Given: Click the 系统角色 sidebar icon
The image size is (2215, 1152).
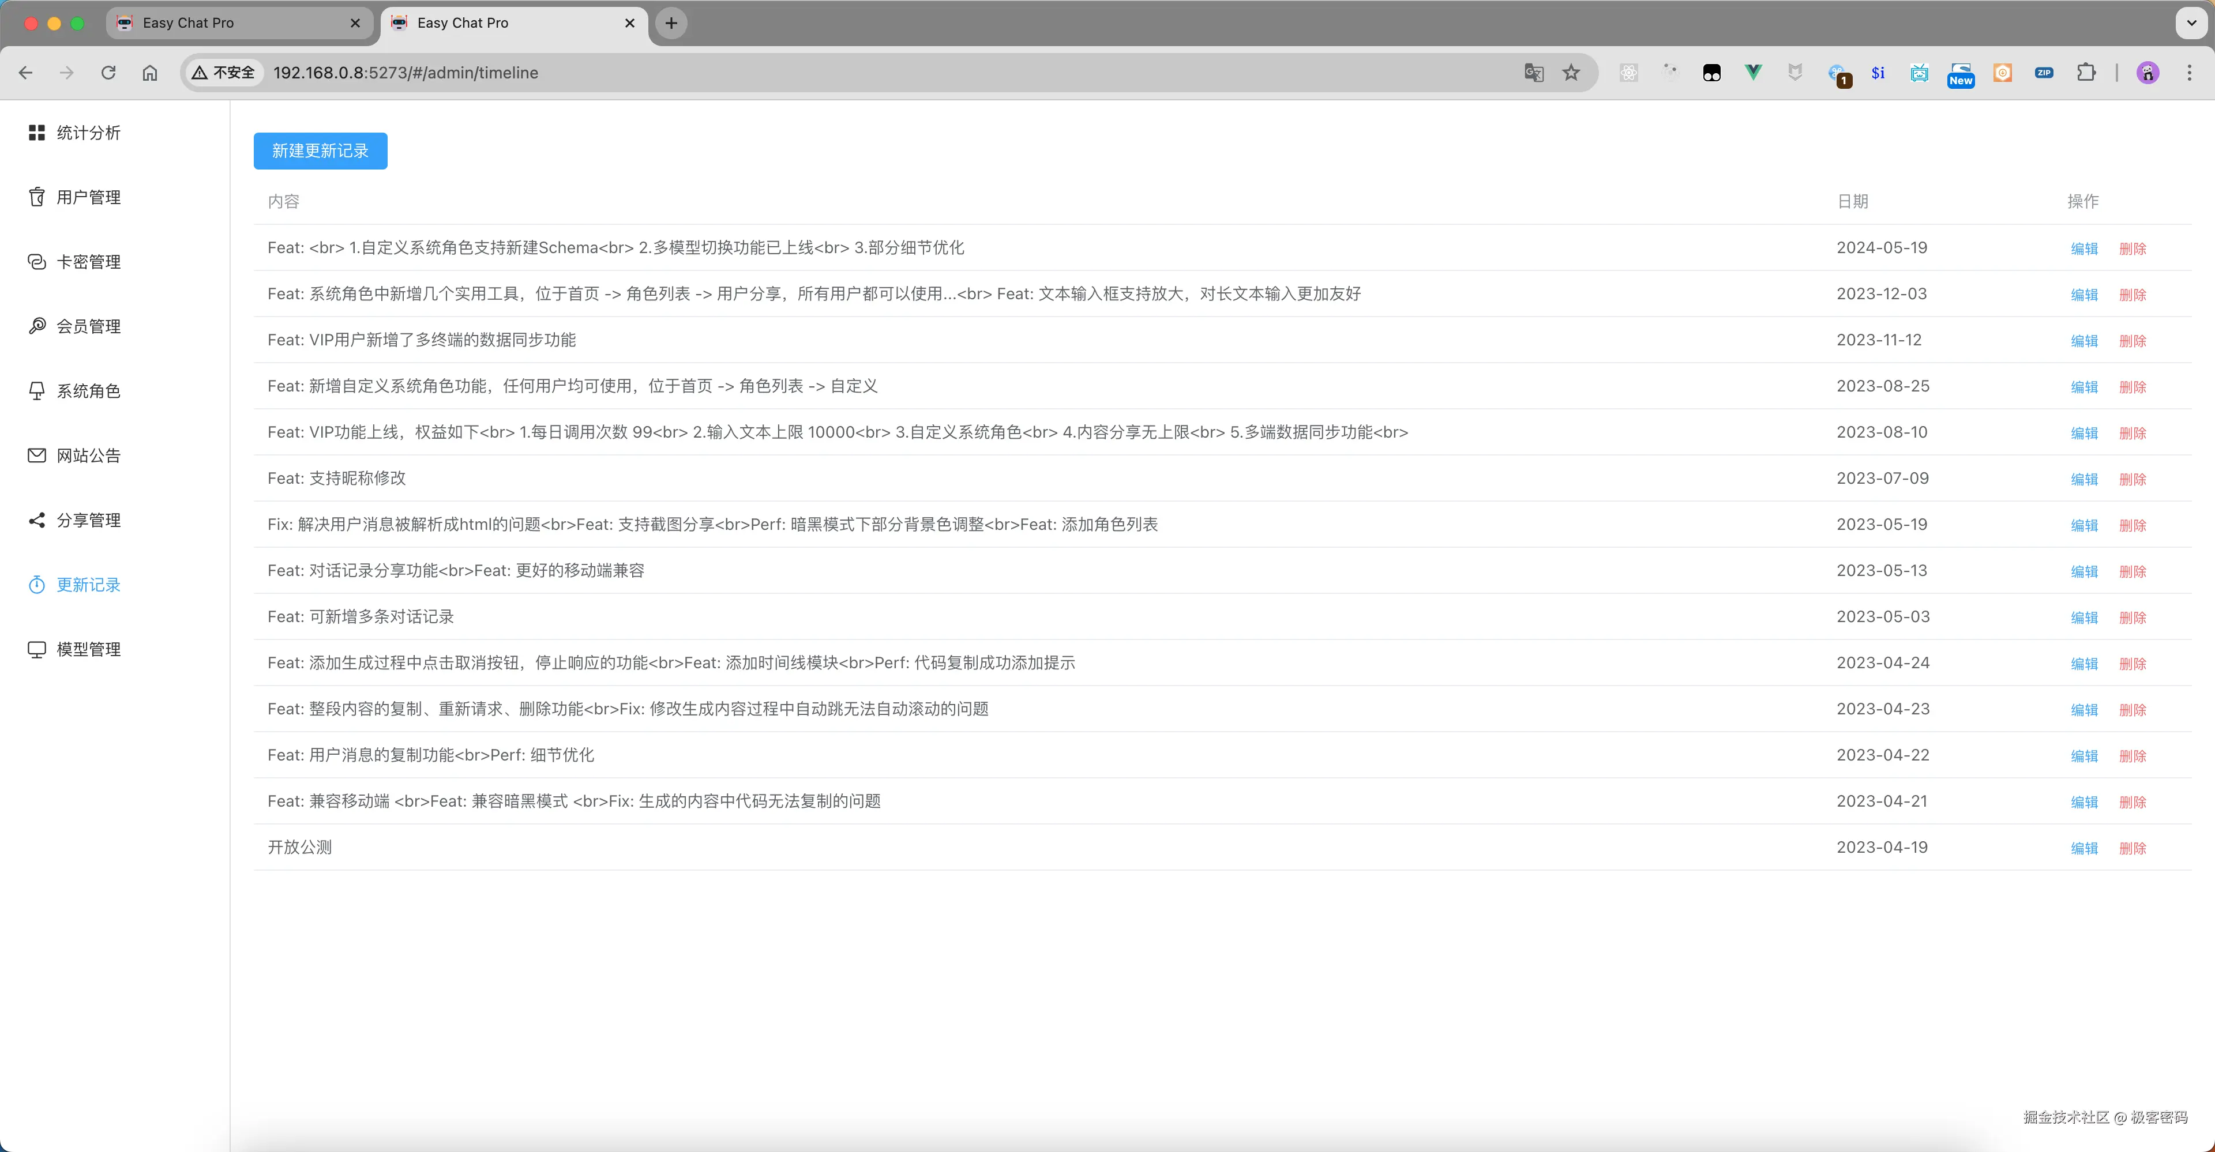Looking at the screenshot, I should [36, 390].
